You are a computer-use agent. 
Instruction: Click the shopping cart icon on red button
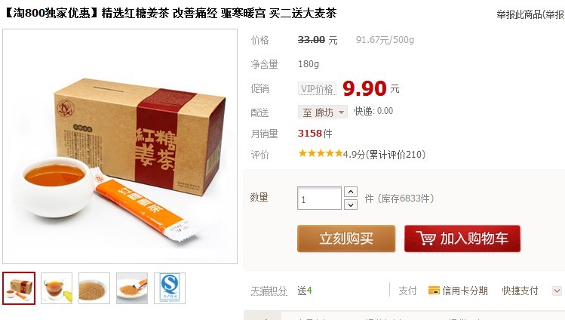pos(426,238)
